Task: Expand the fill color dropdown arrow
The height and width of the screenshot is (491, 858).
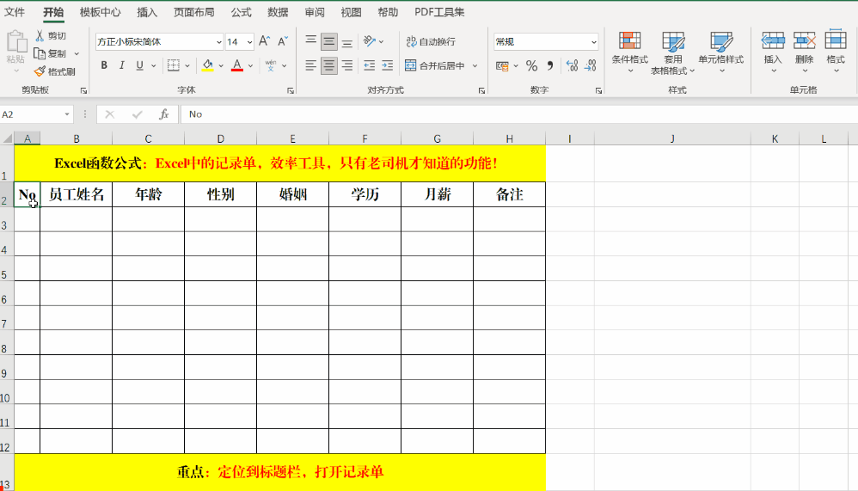Action: 221,65
